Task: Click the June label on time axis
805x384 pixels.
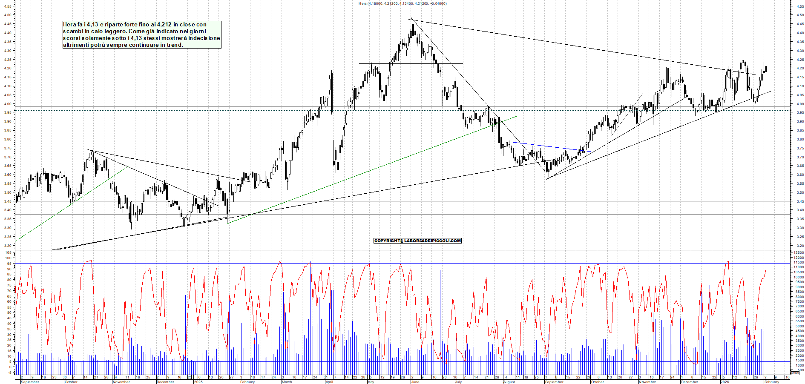Action: coord(415,382)
